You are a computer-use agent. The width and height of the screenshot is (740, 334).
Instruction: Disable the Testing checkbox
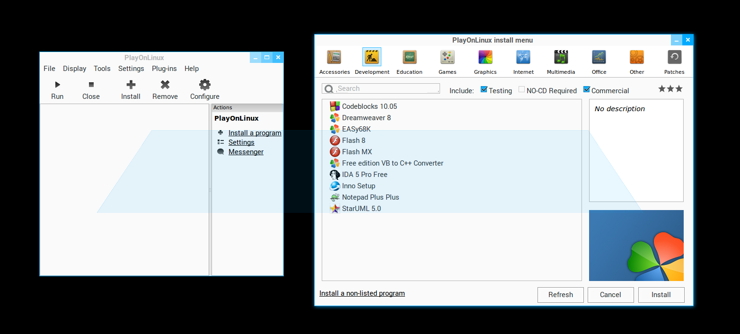click(484, 89)
